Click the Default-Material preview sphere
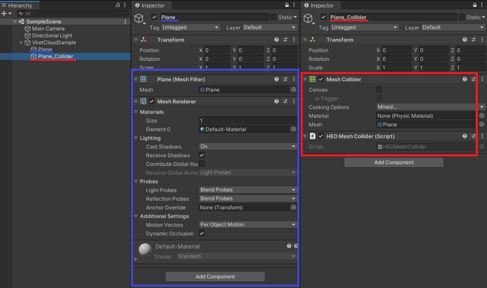The height and width of the screenshot is (288, 487). click(145, 249)
